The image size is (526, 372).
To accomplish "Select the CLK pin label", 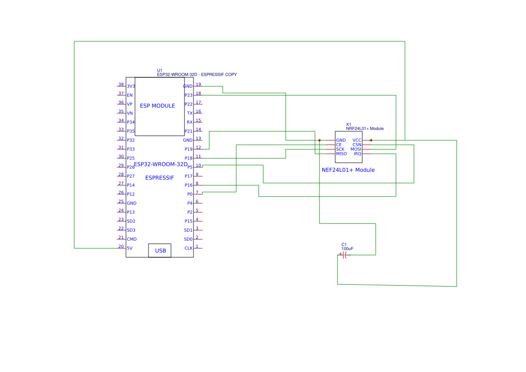I will tap(189, 248).
